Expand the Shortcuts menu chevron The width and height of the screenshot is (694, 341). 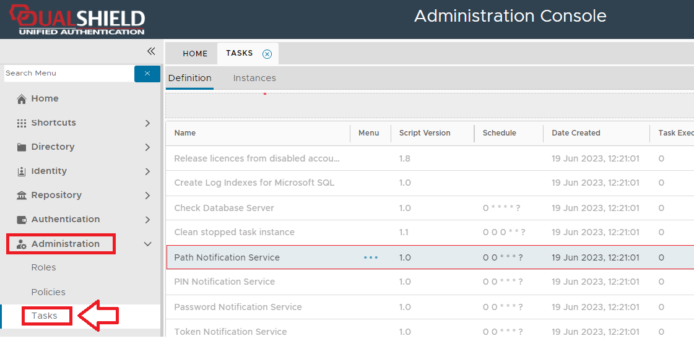[147, 123]
